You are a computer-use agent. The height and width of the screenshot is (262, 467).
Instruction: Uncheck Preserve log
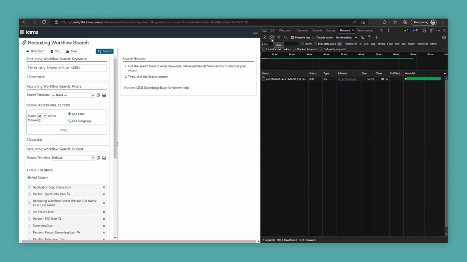point(292,38)
